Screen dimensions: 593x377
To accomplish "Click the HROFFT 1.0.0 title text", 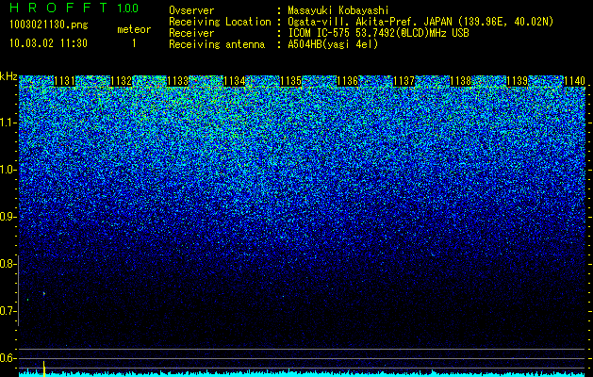I will tap(74, 8).
